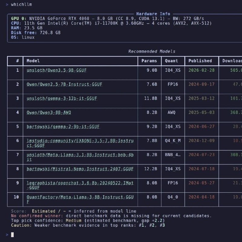Select the 12.2B params cell

coord(151,169)
